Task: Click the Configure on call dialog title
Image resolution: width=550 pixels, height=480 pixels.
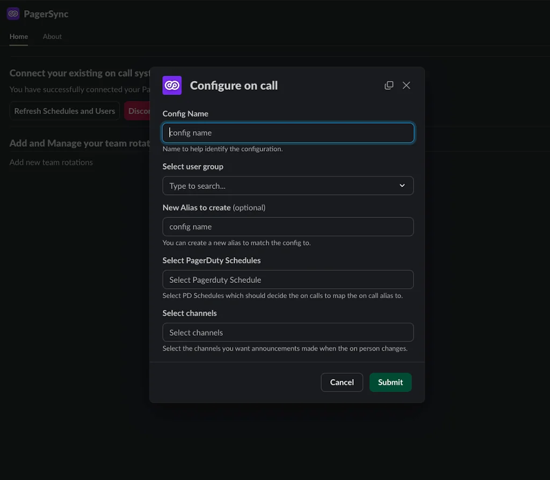Action: point(234,85)
